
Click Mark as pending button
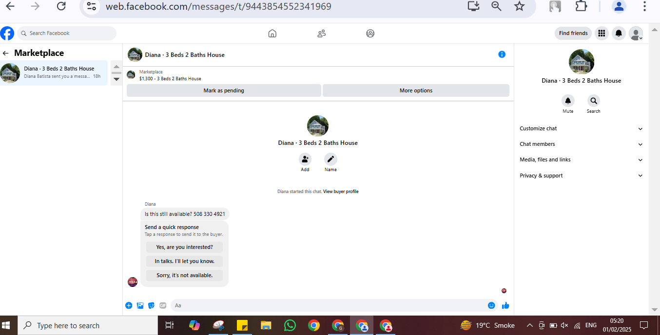tap(224, 90)
